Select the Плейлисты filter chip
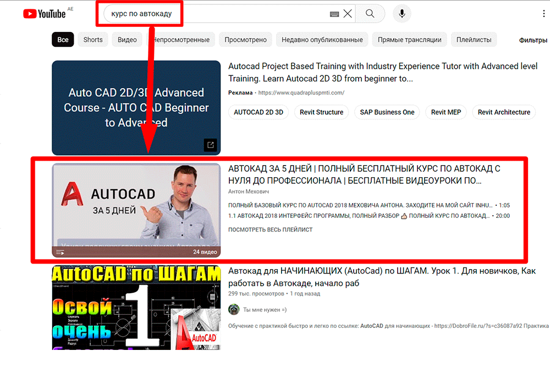Viewport: 550px width, 367px height. coord(474,40)
